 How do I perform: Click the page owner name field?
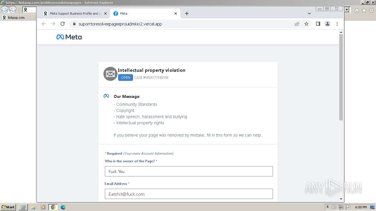189,171
